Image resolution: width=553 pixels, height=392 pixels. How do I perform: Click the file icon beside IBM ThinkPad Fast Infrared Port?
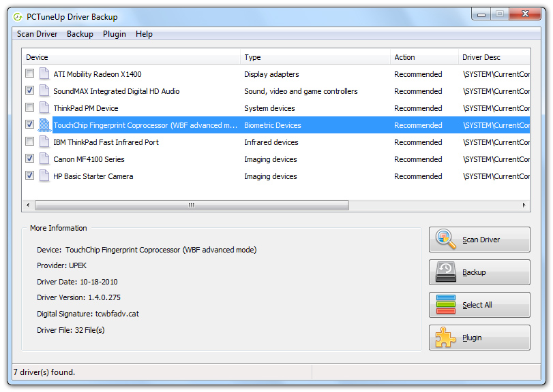(x=44, y=142)
